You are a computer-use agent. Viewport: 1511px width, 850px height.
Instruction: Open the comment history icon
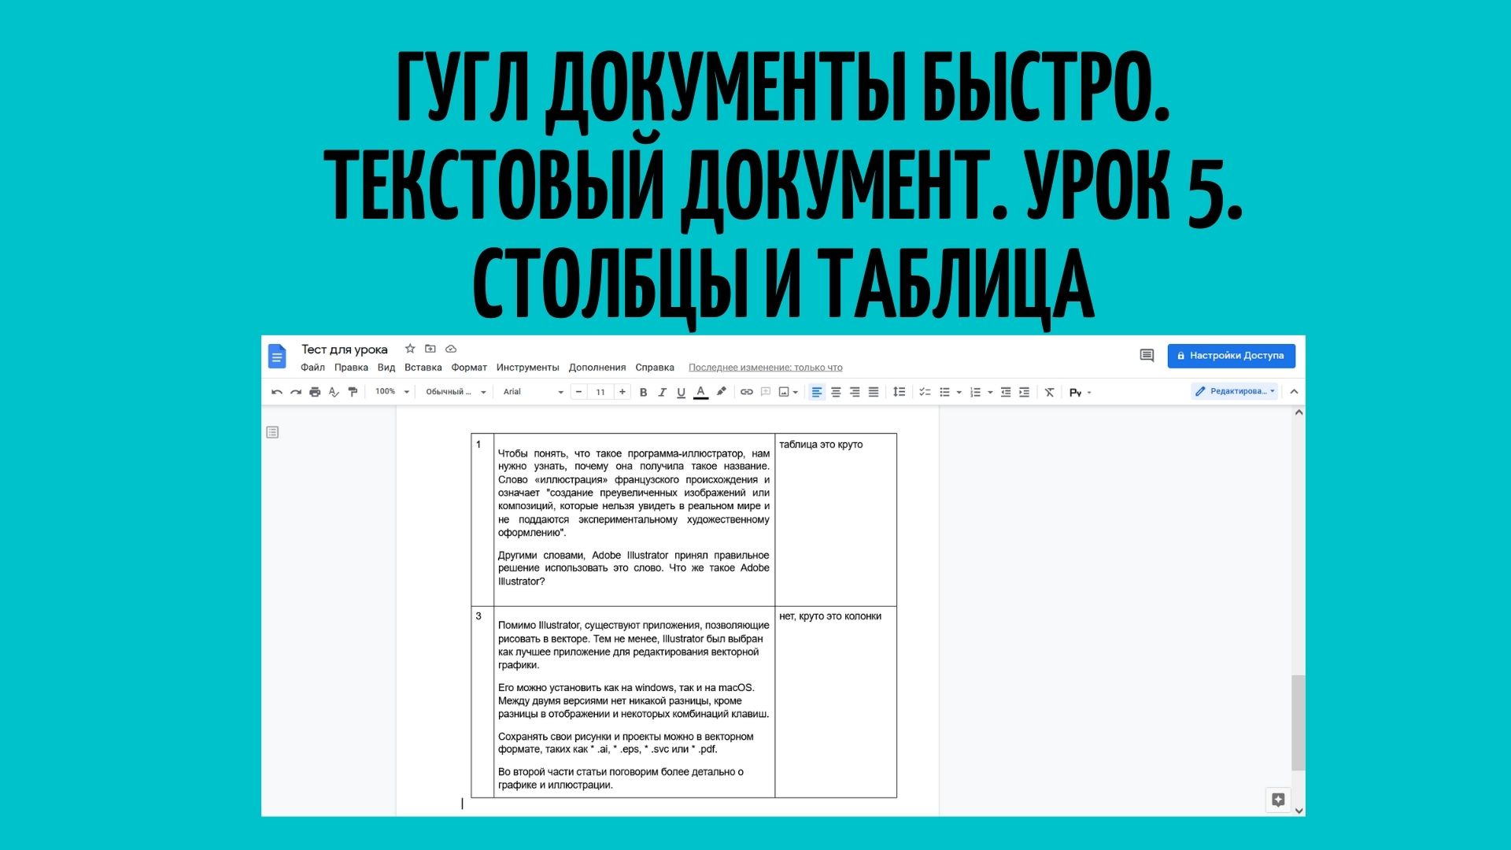point(1147,356)
